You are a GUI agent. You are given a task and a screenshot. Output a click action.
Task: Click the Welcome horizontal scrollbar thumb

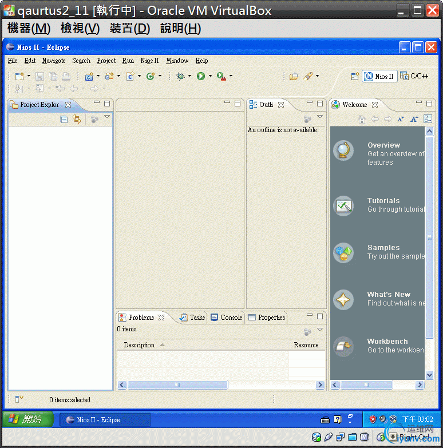coord(366,385)
